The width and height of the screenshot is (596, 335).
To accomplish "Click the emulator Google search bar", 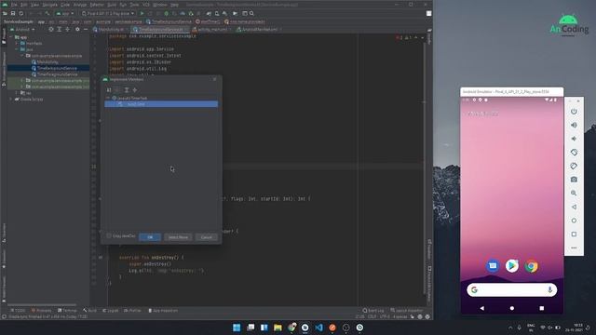I will click(511, 289).
